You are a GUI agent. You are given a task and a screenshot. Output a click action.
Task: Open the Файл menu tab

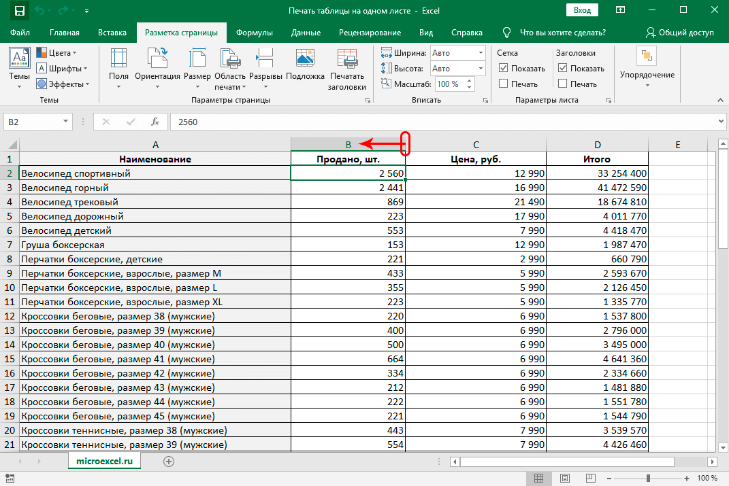pyautogui.click(x=20, y=33)
